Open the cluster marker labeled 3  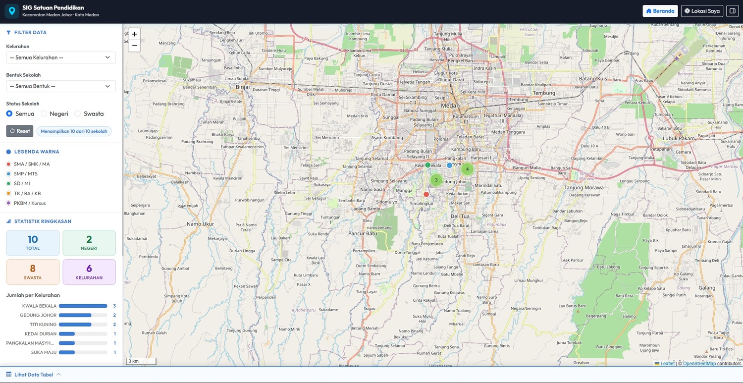point(436,180)
